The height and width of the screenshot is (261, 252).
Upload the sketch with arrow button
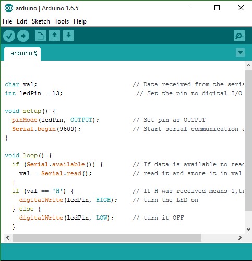23,36
